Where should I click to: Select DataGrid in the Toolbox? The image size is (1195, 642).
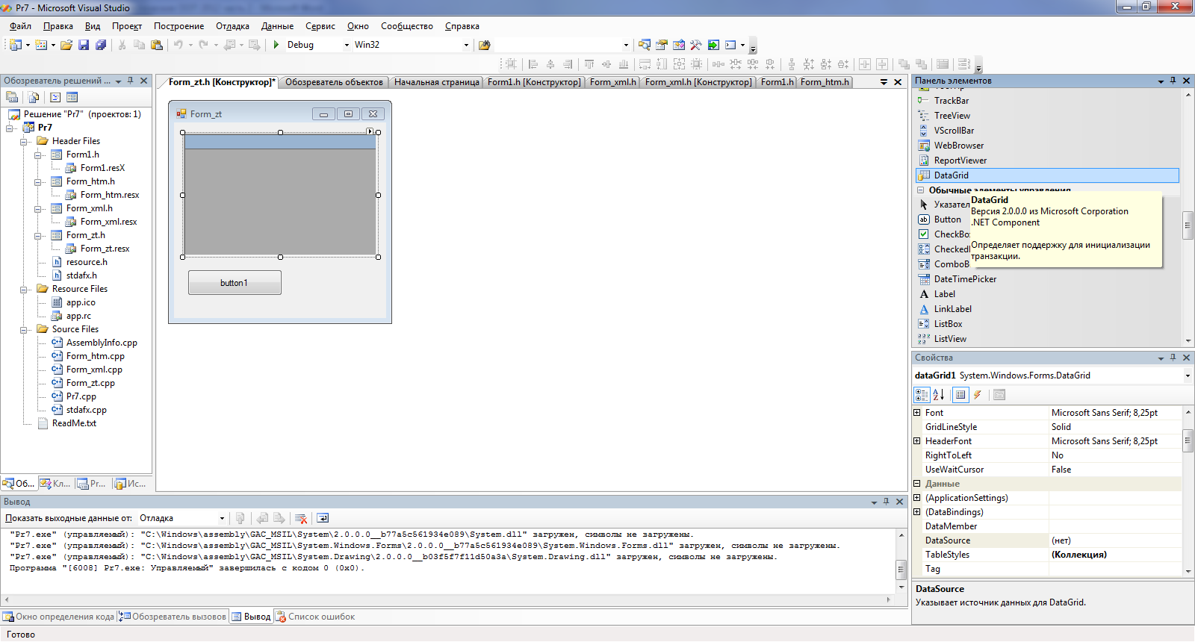click(1047, 175)
